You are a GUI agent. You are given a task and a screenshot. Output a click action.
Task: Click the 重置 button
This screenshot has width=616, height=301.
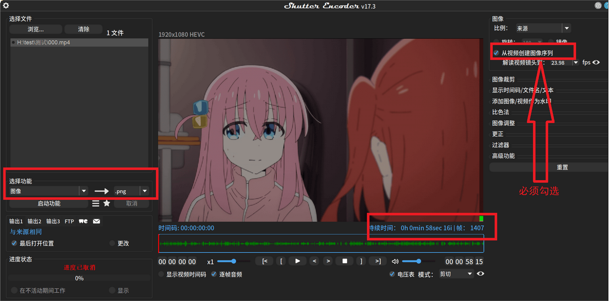click(562, 167)
